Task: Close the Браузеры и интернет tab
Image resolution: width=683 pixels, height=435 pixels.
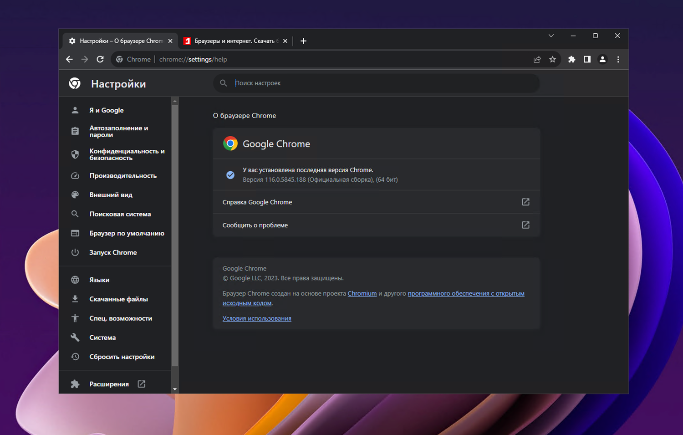Action: (285, 41)
